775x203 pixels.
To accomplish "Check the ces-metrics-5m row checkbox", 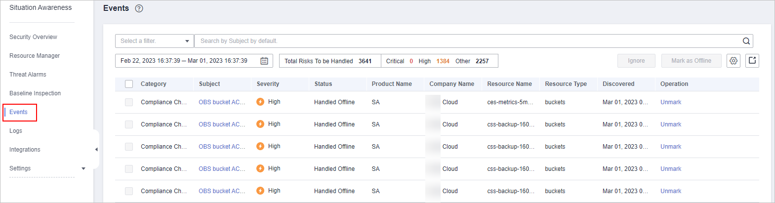I will point(129,102).
